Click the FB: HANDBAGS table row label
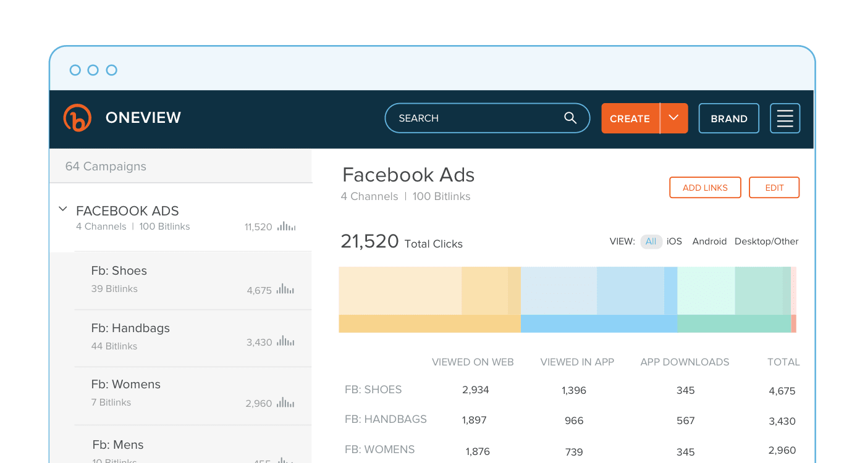 pos(386,419)
